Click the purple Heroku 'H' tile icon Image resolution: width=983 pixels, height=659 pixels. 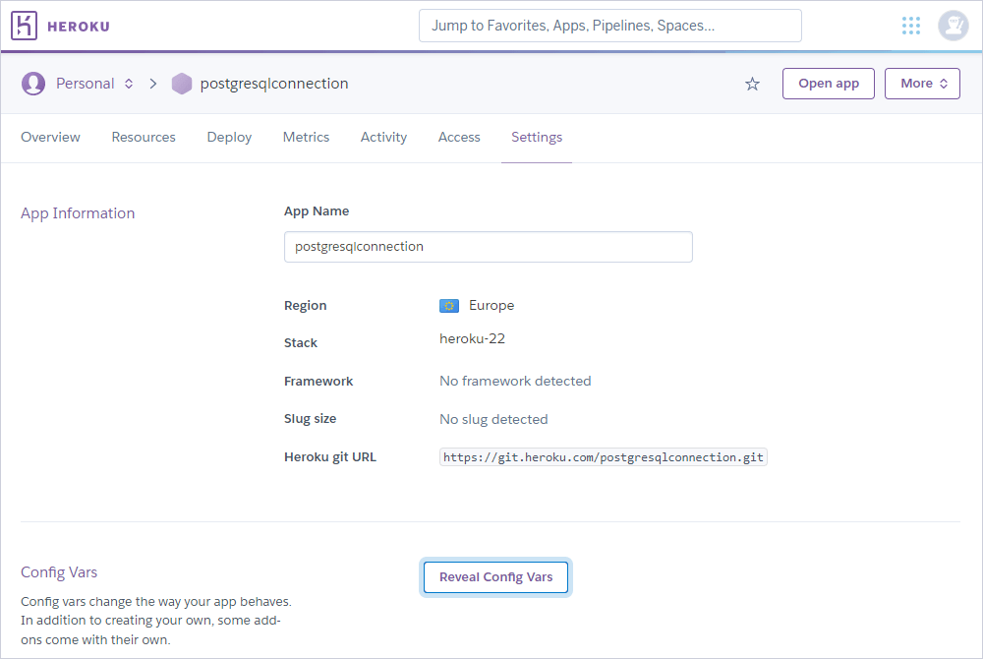point(26,26)
